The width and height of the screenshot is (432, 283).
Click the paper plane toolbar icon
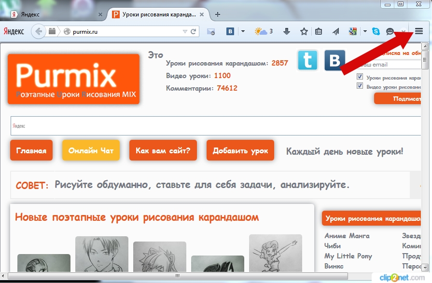click(335, 32)
